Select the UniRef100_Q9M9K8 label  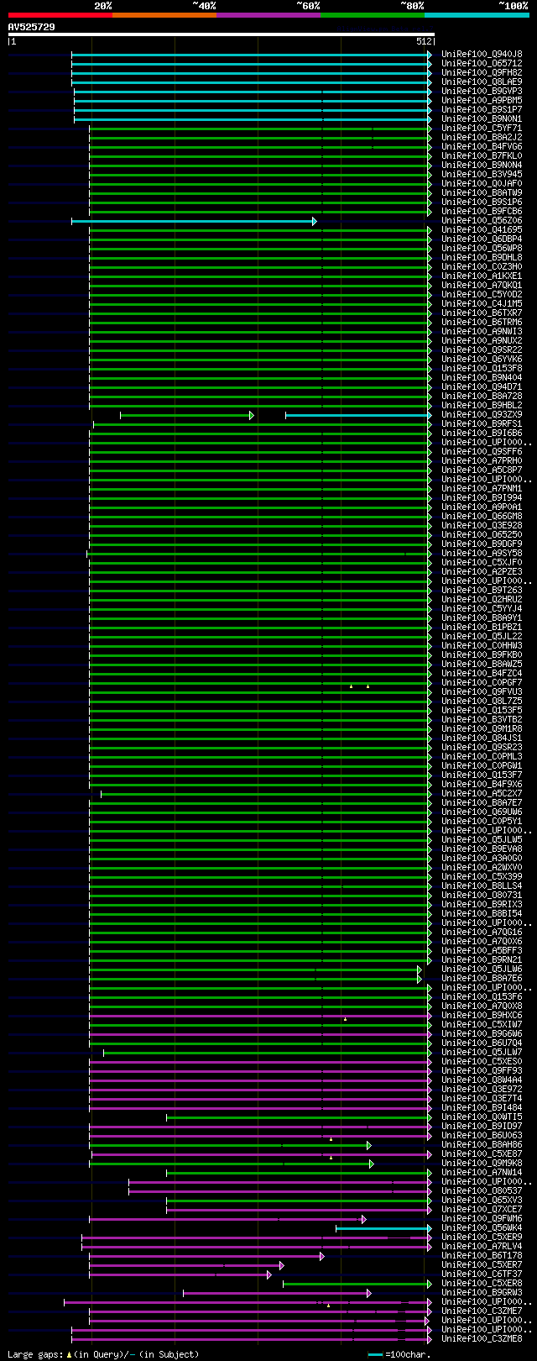pyautogui.click(x=482, y=1163)
